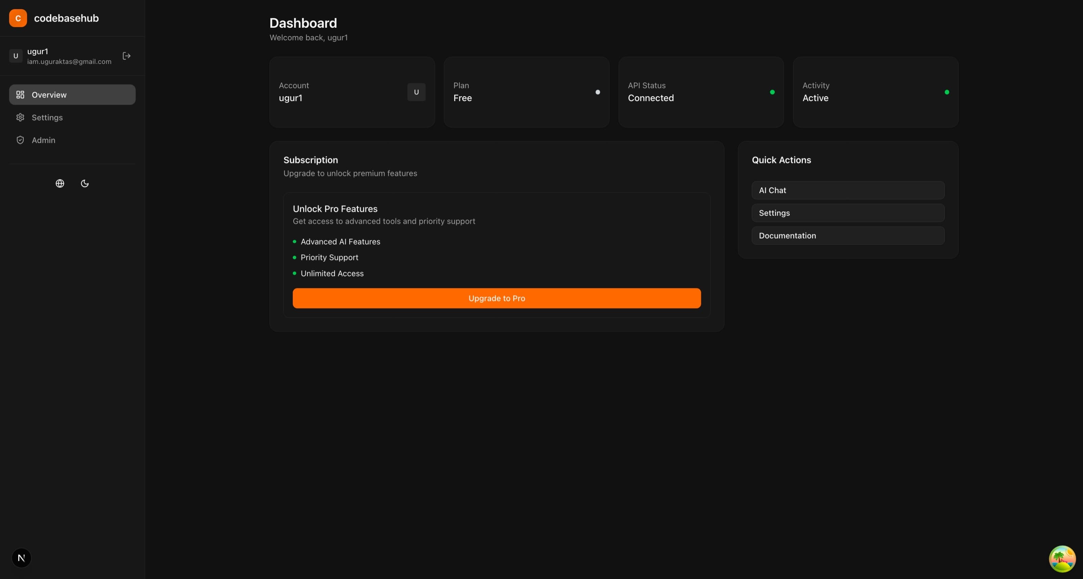Screen dimensions: 1083x579
Task: Click the codebasehub logo icon
Action: [x=18, y=18]
